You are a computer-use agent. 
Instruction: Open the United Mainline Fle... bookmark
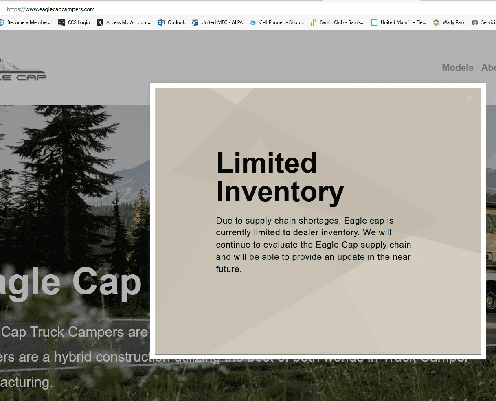[398, 22]
